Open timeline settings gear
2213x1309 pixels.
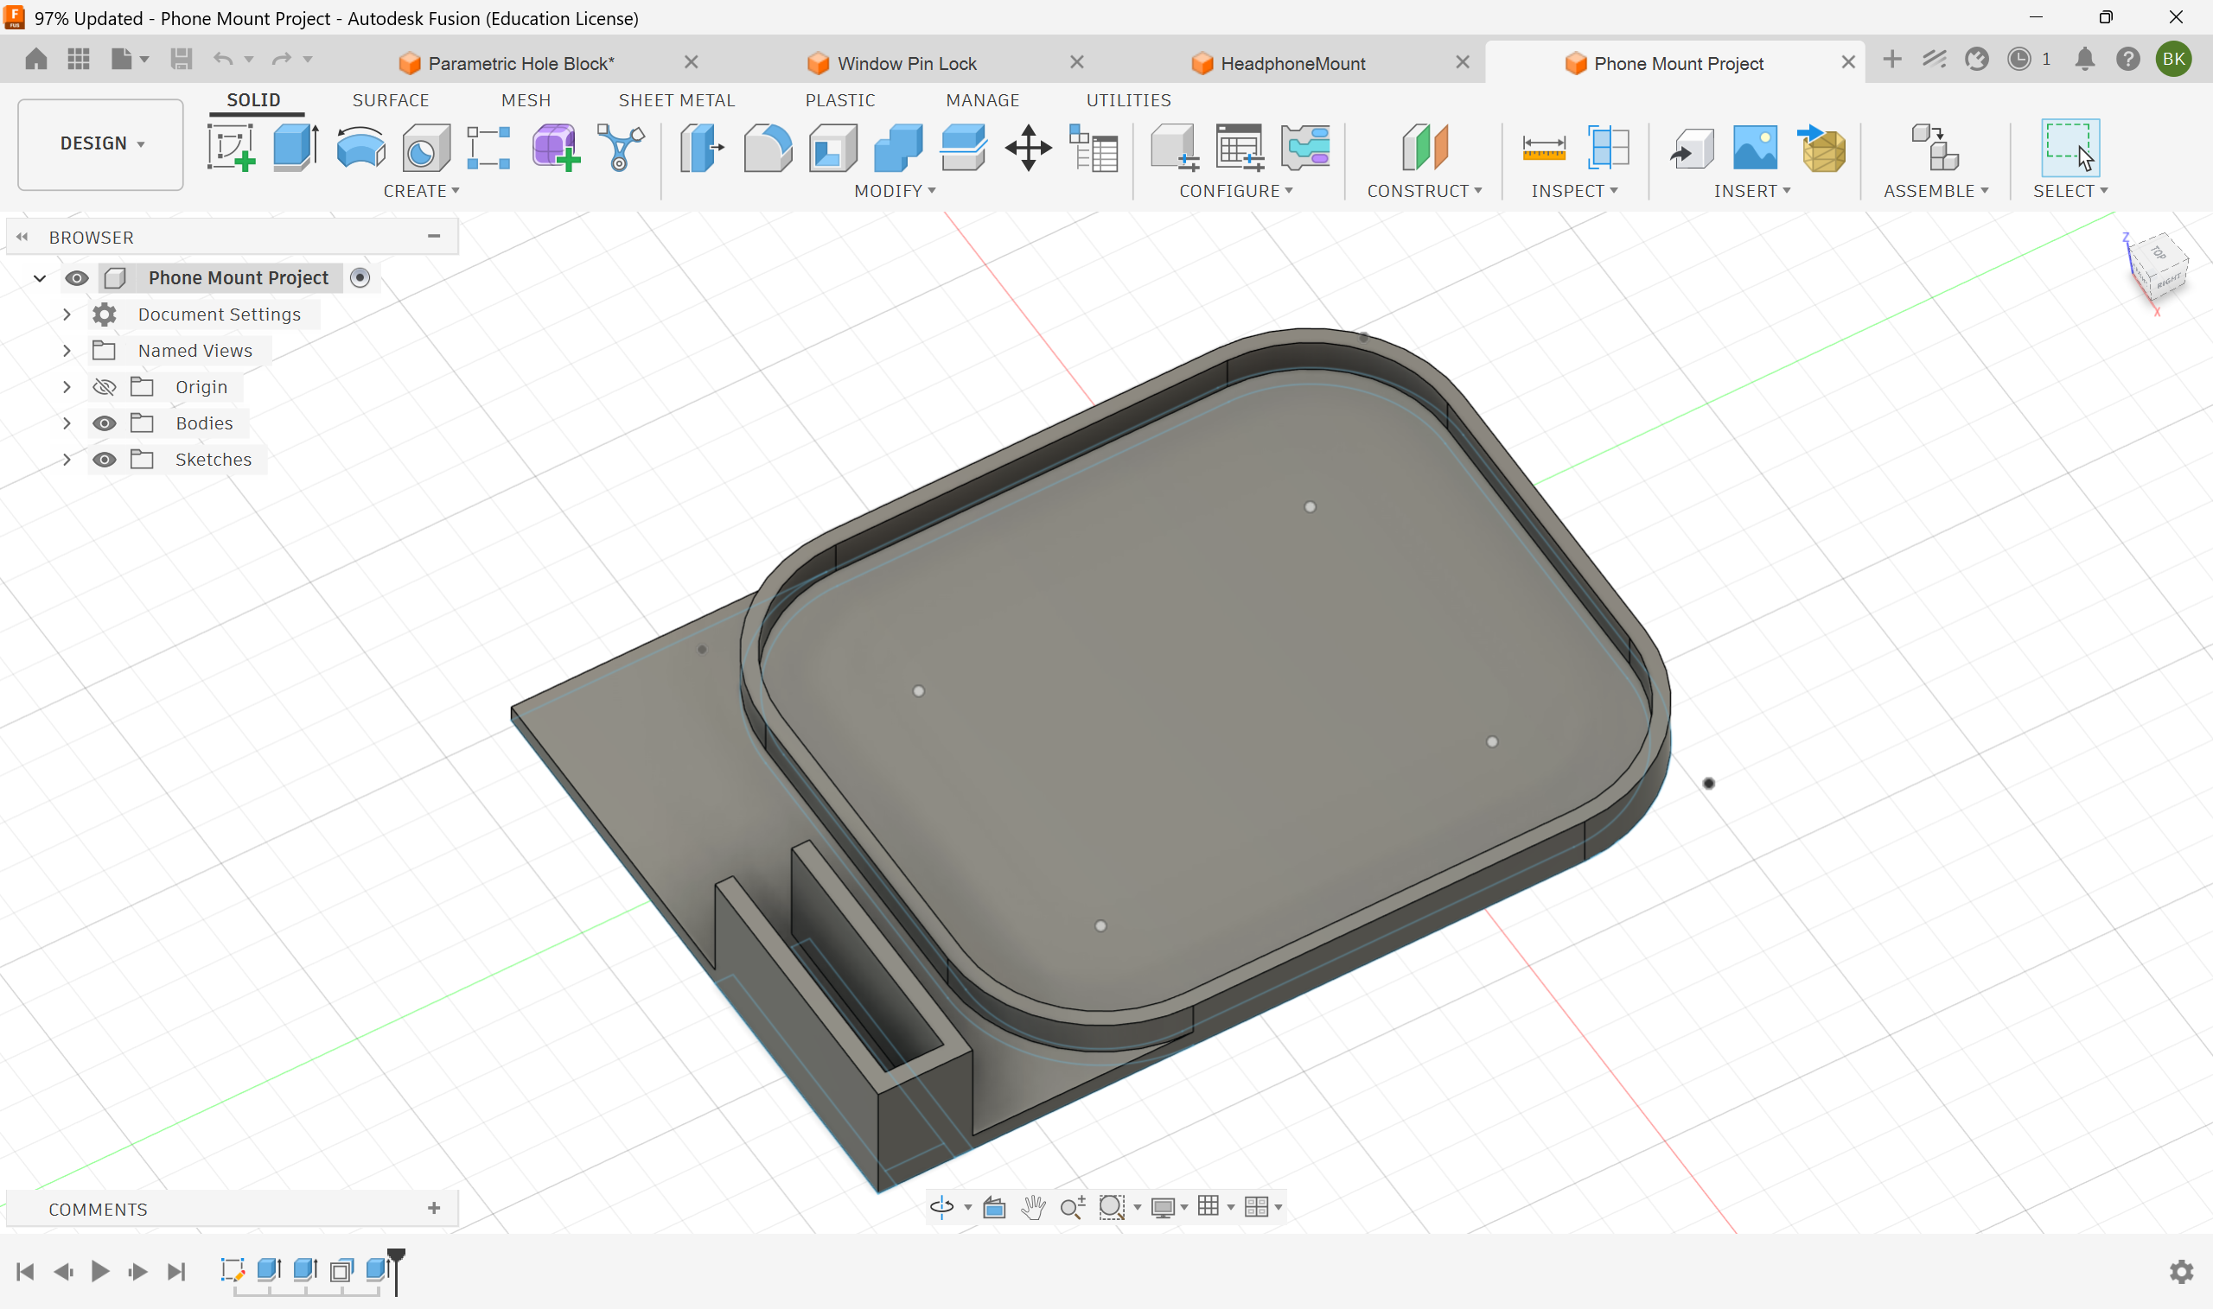(2181, 1271)
